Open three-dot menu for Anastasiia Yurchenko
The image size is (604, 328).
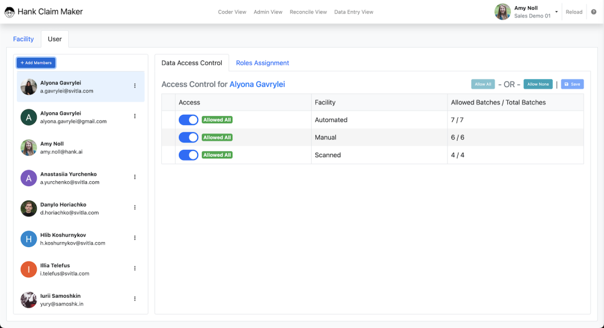[x=135, y=177]
